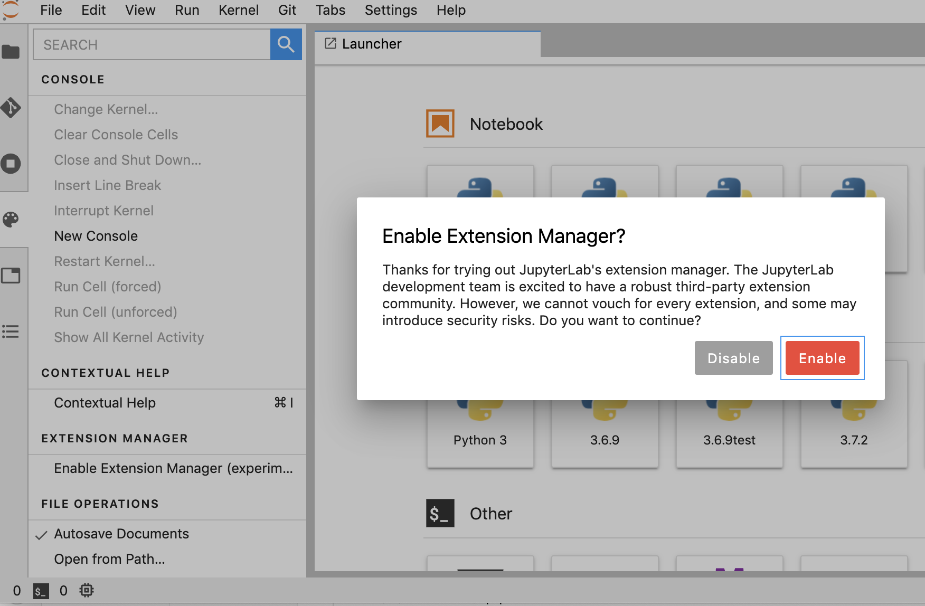Select the command palette sidebar icon
The width and height of the screenshot is (925, 606).
(11, 220)
